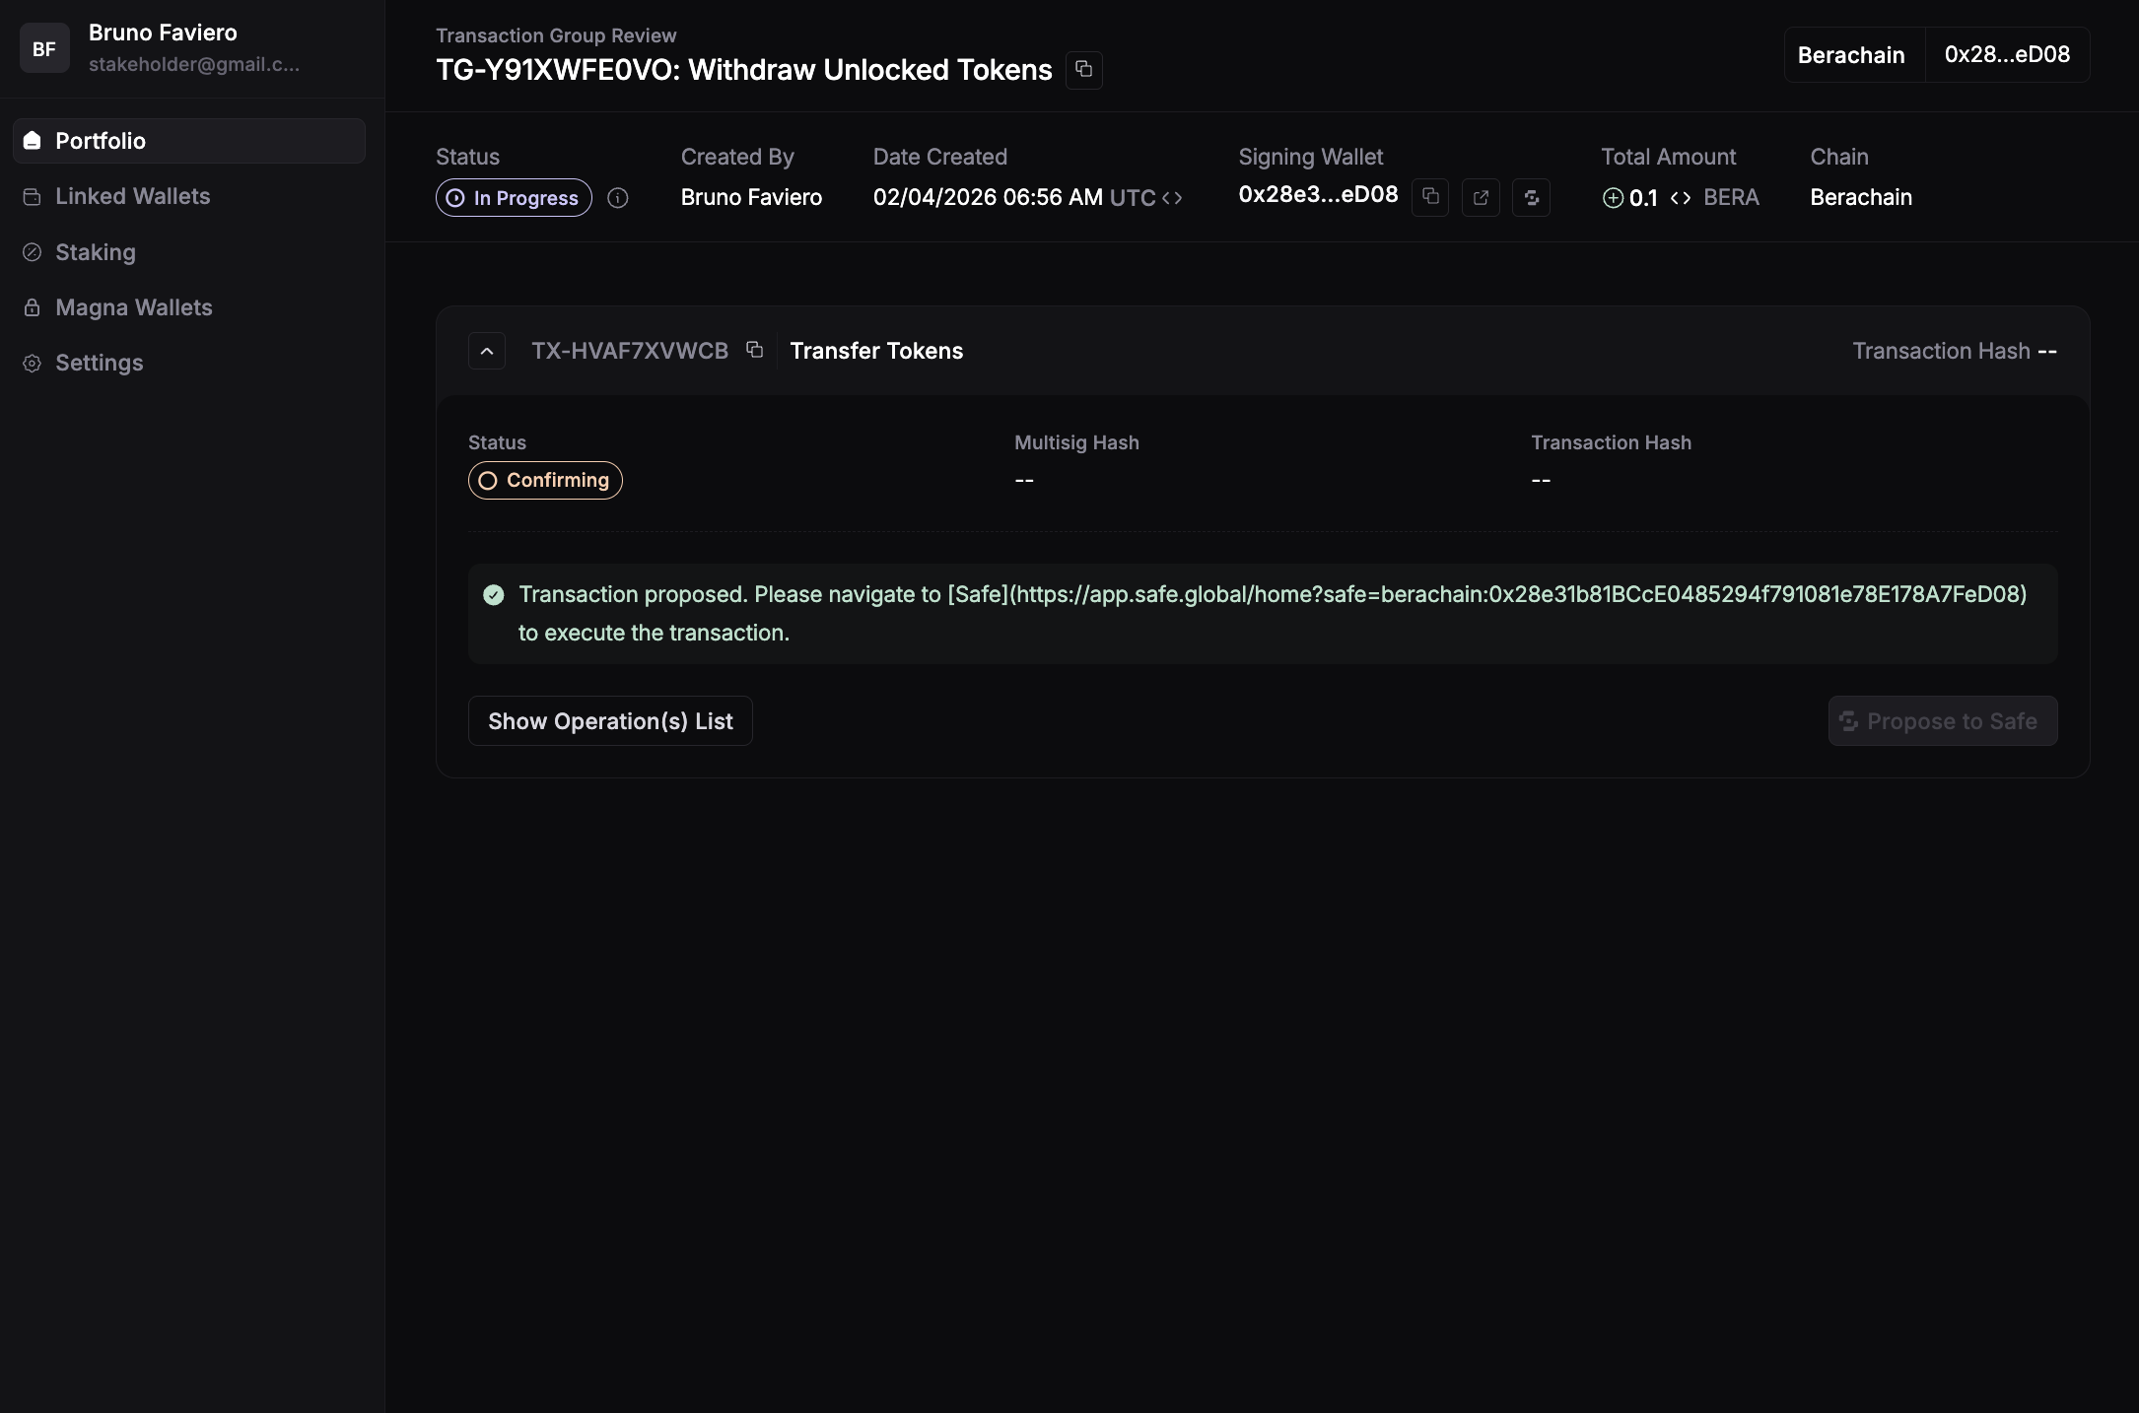Open signing wallet in block explorer
The height and width of the screenshot is (1413, 2139).
pyautogui.click(x=1481, y=197)
